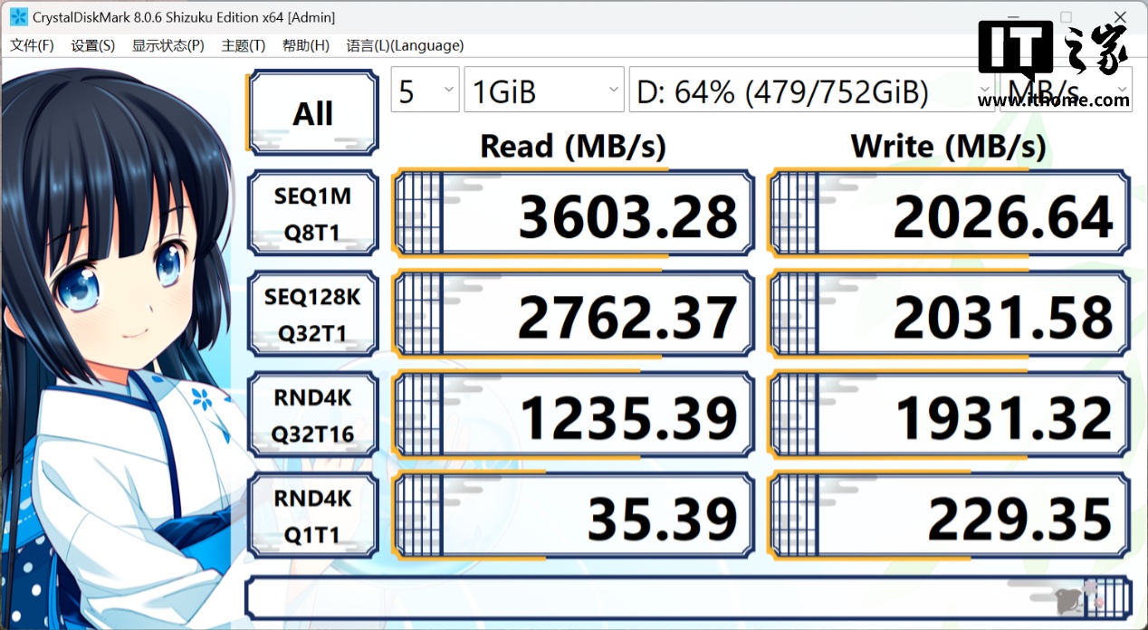The image size is (1148, 630).
Task: Run the RND4K Q1T1 test
Action: pos(312,516)
